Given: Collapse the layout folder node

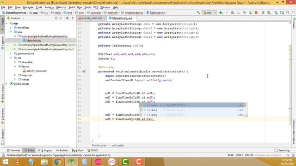Looking at the screenshot, I should 15,66.
